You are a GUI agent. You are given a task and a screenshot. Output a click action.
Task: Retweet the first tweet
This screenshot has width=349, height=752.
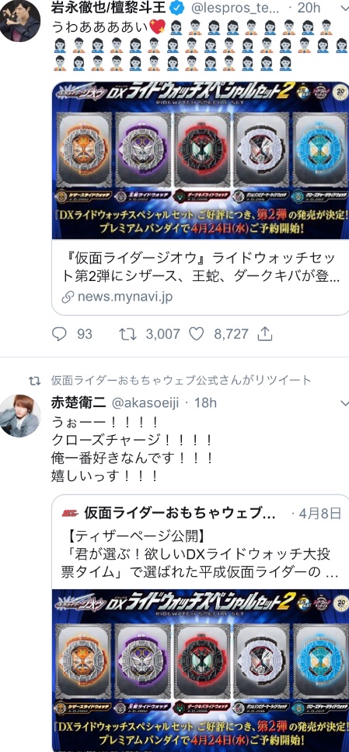tap(127, 334)
